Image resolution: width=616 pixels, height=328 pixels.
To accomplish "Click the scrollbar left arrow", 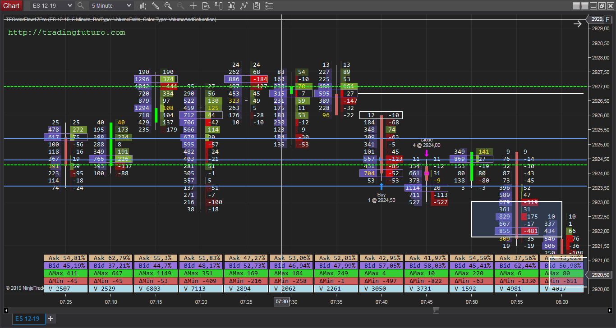I will click(6, 310).
